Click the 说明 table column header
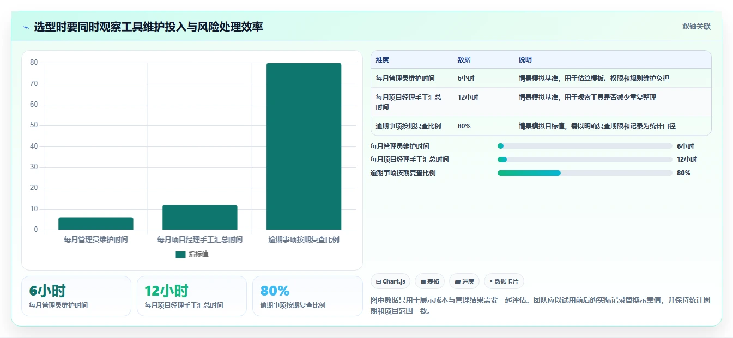The height and width of the screenshot is (338, 733). [x=525, y=60]
